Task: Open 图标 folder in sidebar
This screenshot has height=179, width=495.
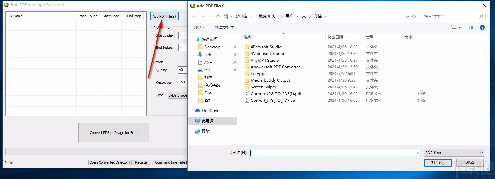Action: 208,100
